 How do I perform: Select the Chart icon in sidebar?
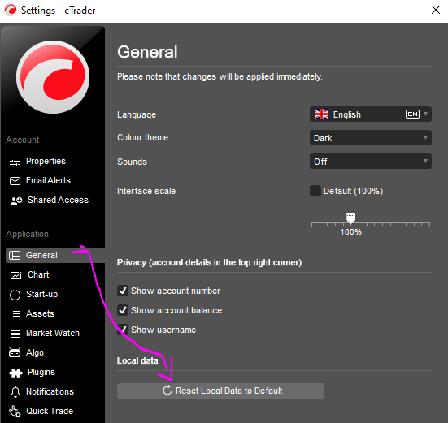click(x=15, y=275)
